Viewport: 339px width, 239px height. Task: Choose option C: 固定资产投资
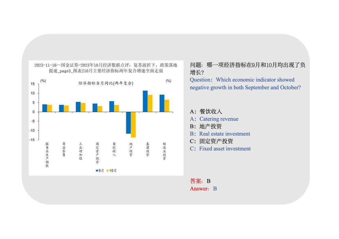tap(211, 142)
